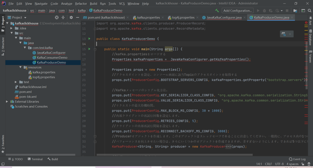
Task: Click Select Opened File target icon
Action: pyautogui.click(x=57, y=17)
